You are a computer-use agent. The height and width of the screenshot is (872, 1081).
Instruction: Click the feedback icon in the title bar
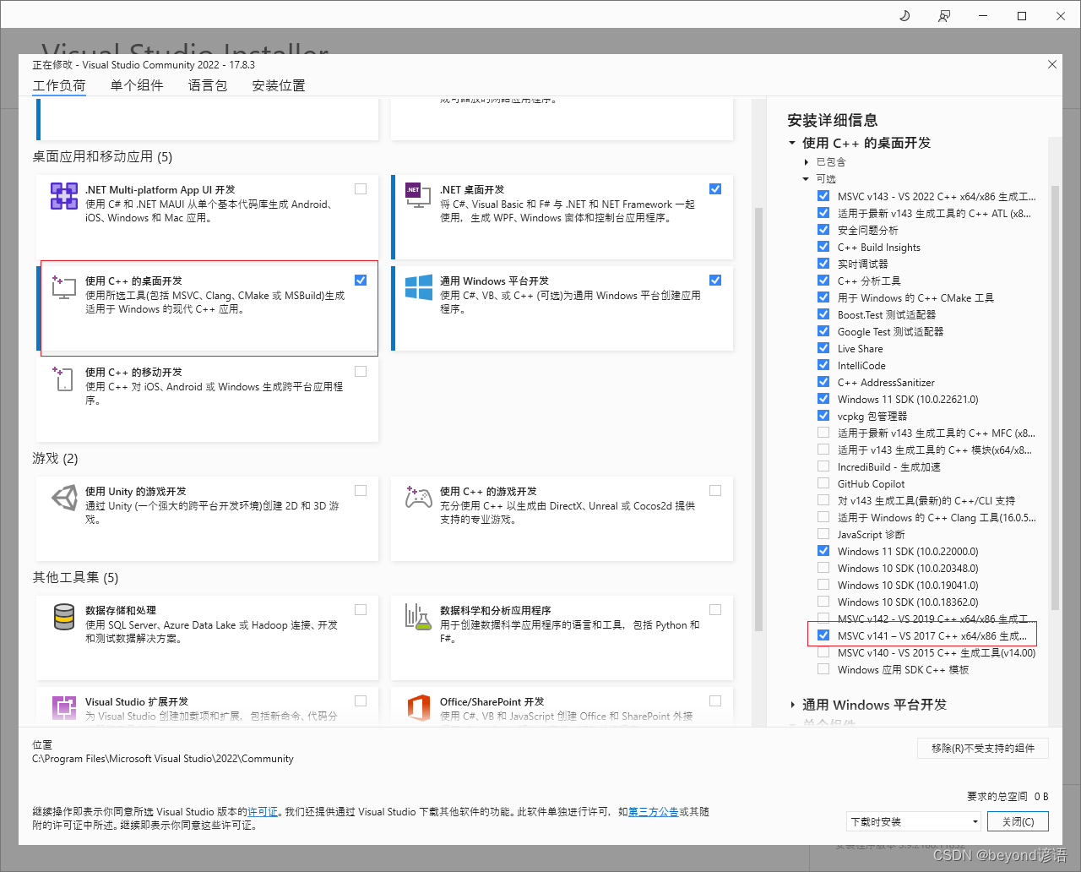943,16
